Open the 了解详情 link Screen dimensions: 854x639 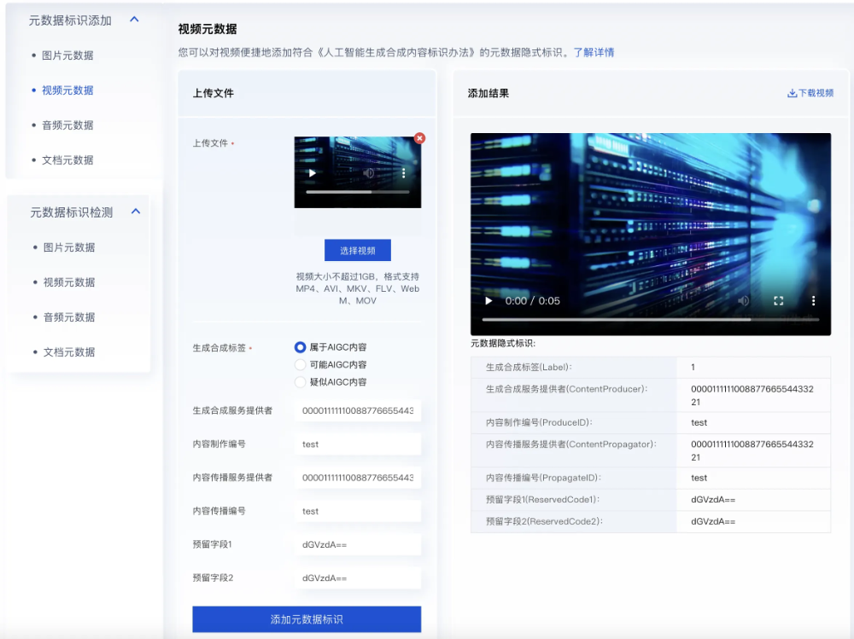(594, 52)
